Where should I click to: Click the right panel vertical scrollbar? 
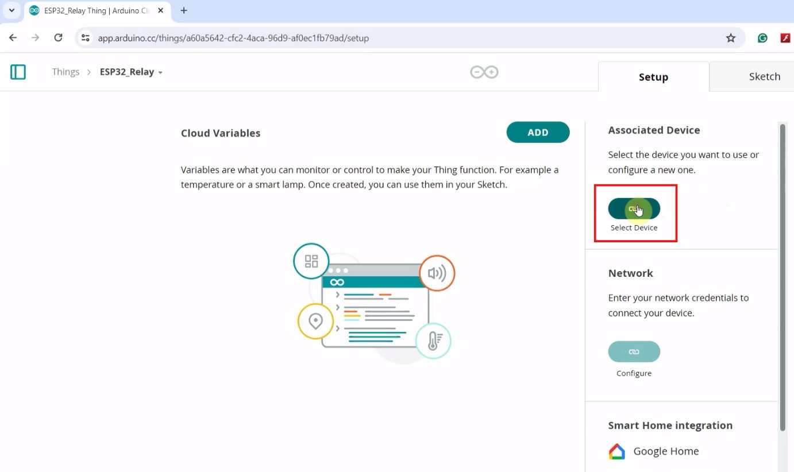pos(782,276)
